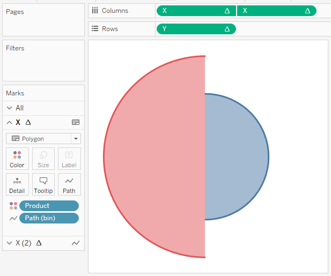Viewport: 331px width, 276px height.
Task: Click the Filters shelf label
Action: point(15,48)
